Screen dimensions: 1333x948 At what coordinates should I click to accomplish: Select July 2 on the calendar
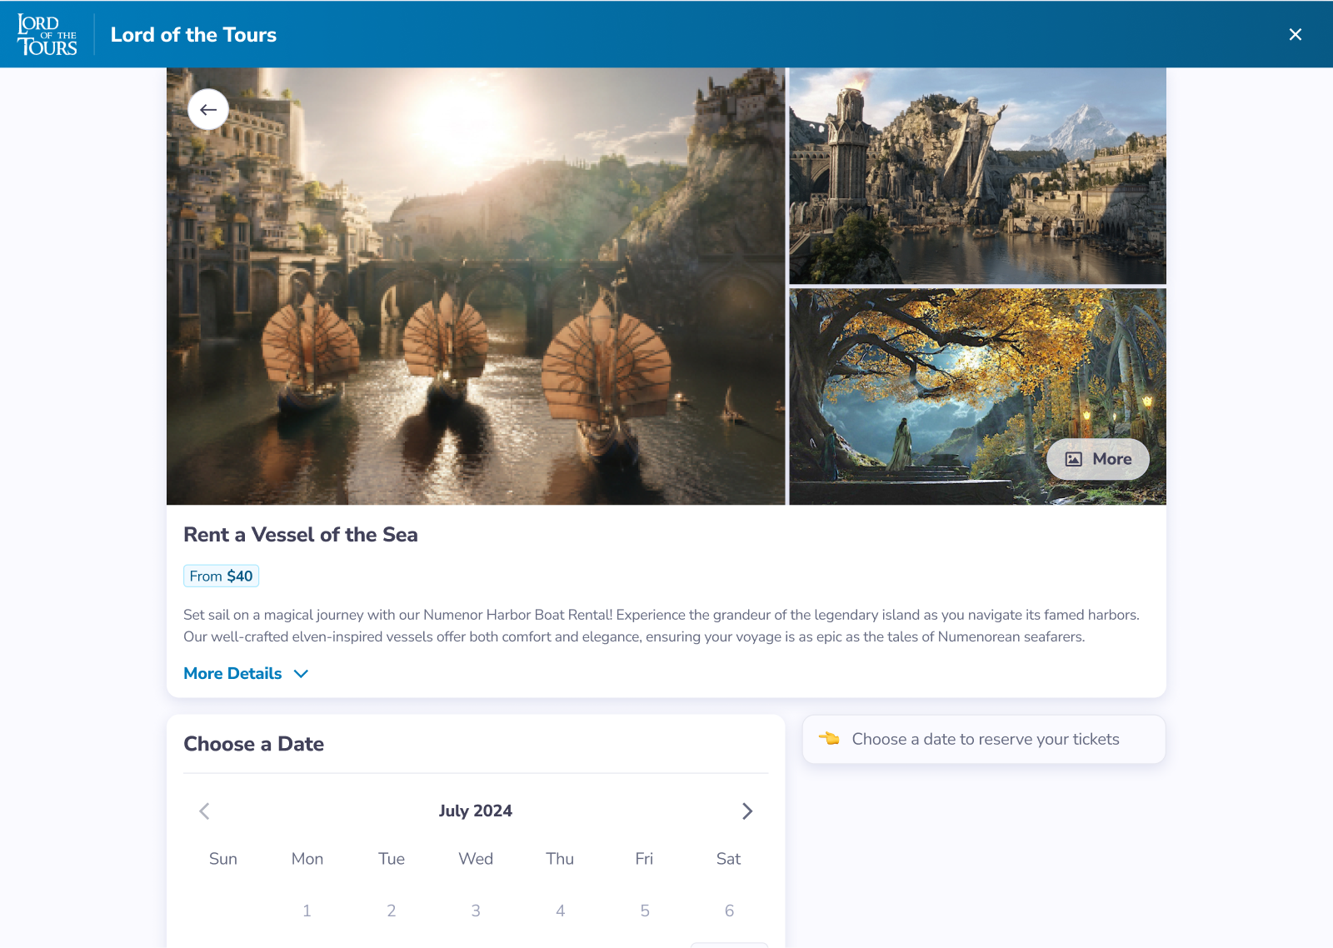392,911
